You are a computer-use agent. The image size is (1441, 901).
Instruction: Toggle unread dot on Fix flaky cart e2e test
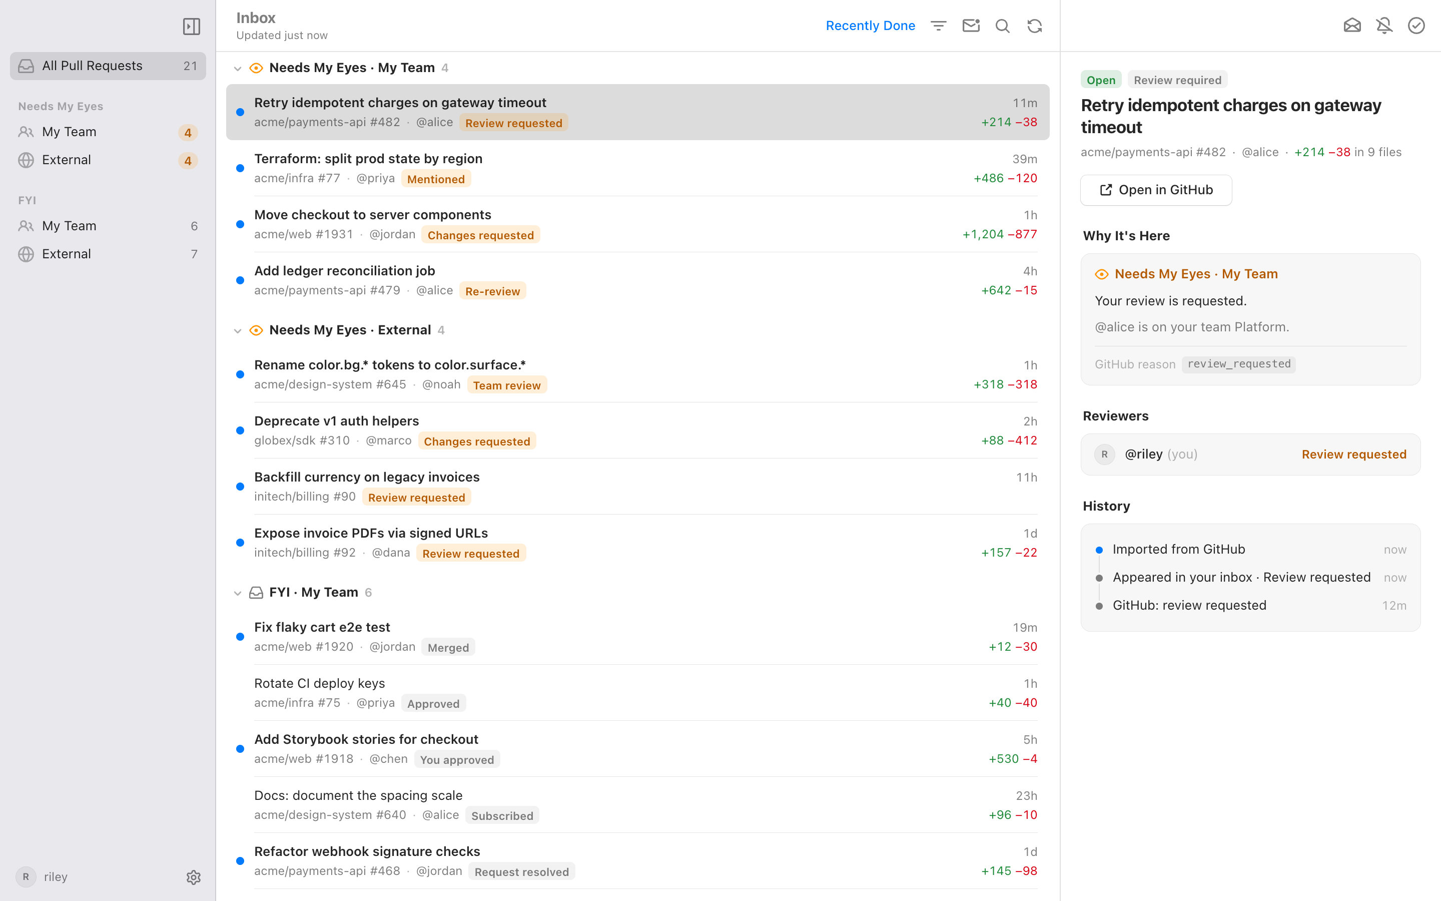[x=240, y=636]
